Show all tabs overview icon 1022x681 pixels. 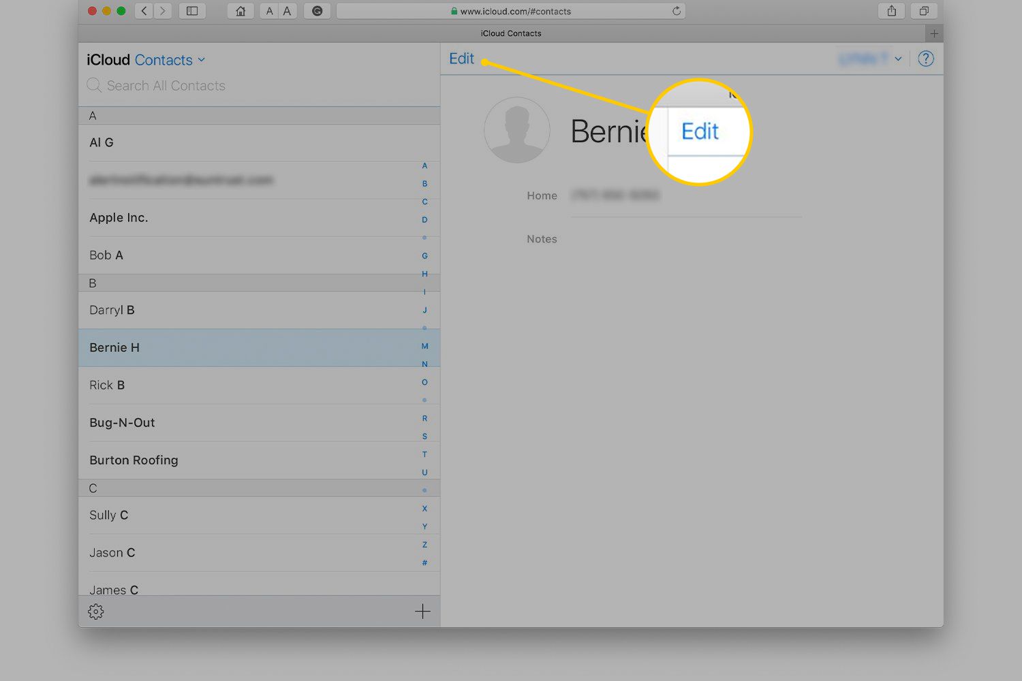[x=924, y=11]
